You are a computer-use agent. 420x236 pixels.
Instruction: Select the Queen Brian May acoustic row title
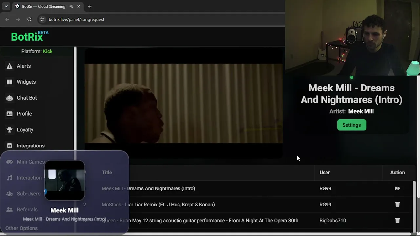200,221
